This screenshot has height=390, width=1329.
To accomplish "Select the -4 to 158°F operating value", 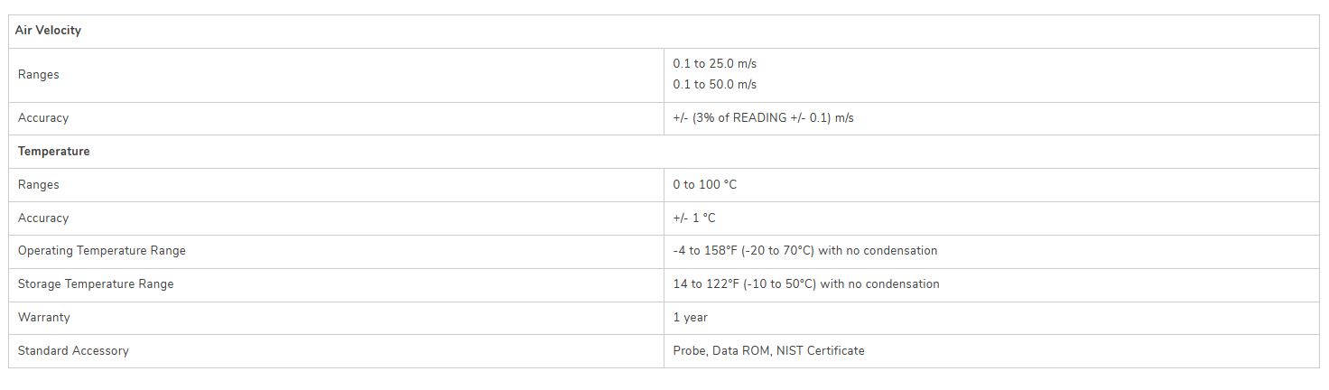I will [804, 251].
